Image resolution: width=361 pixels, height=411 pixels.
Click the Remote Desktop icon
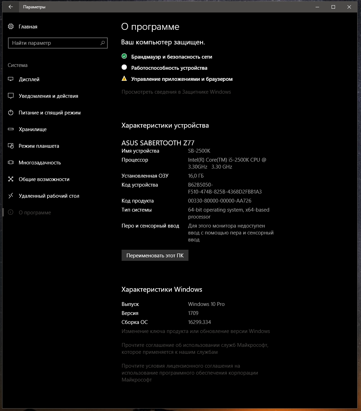pyautogui.click(x=11, y=196)
